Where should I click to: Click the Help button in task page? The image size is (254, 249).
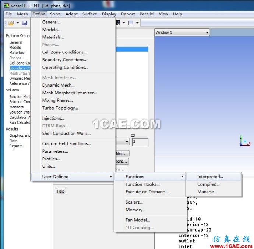point(61,191)
